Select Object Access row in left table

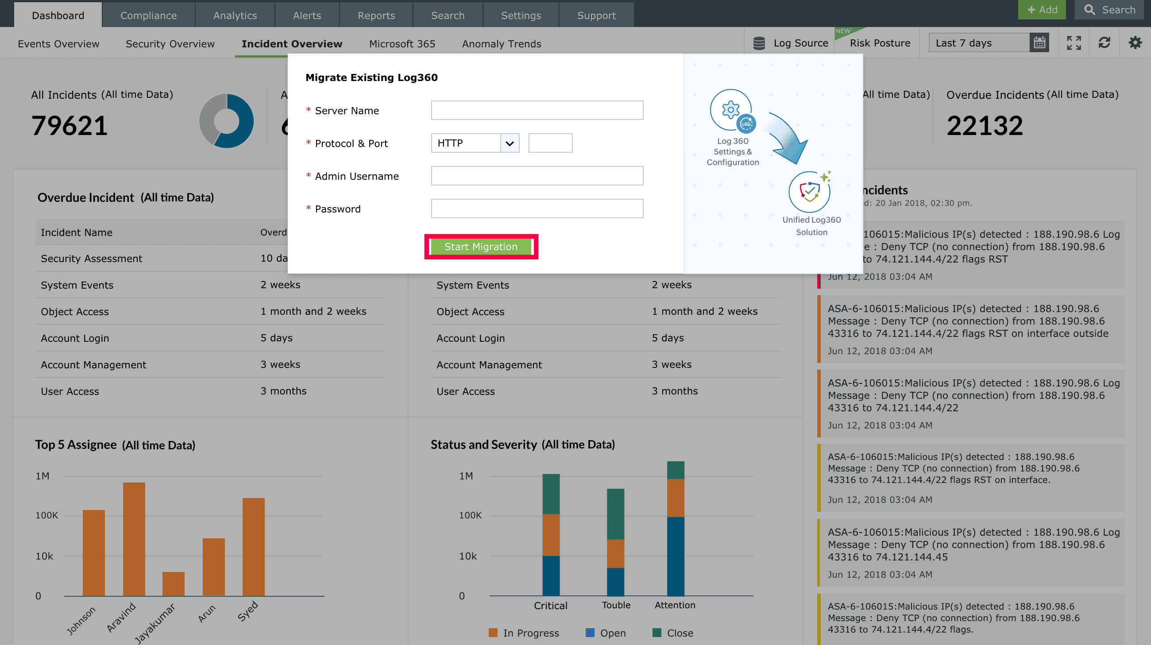coord(210,311)
